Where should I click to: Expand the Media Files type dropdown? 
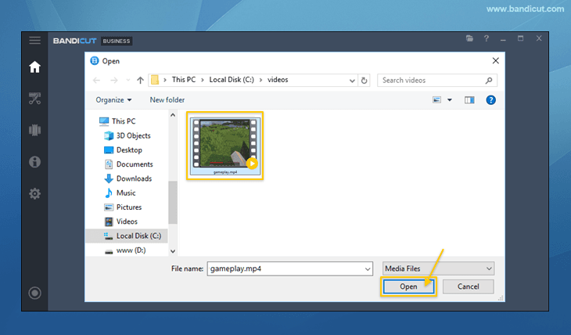(438, 268)
